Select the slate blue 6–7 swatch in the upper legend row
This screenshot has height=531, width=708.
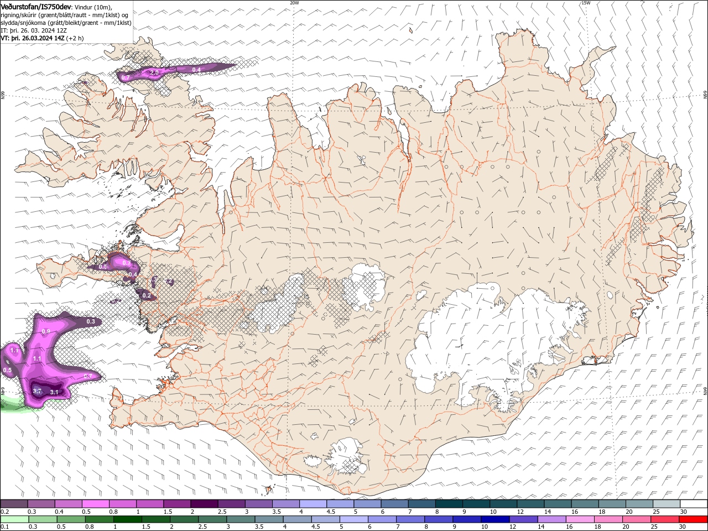pos(394,504)
